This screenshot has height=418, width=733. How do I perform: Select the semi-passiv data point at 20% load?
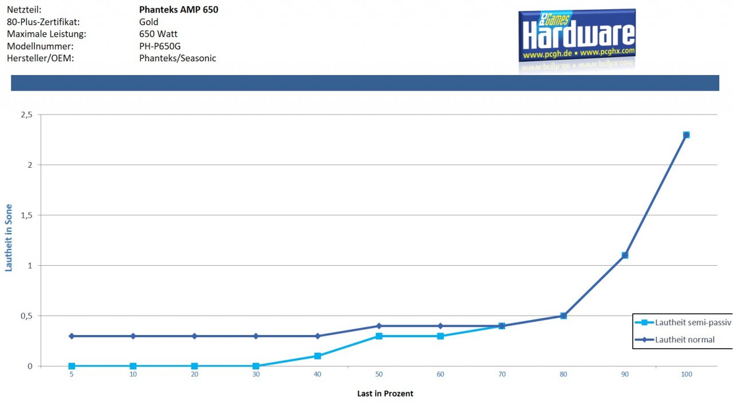(x=195, y=366)
